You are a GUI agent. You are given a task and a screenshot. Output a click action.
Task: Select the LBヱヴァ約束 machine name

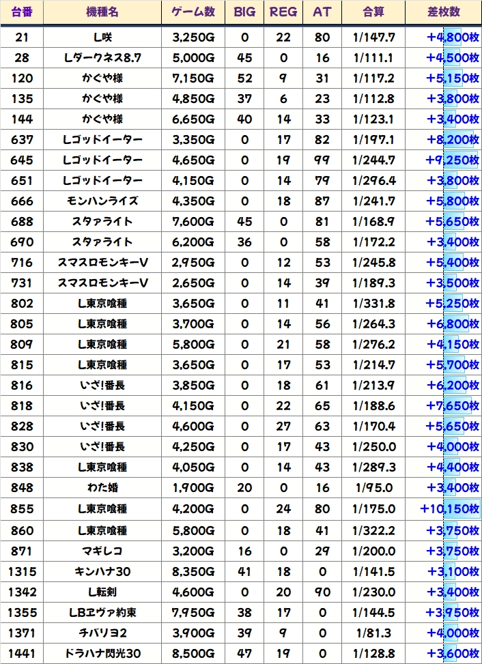(102, 612)
